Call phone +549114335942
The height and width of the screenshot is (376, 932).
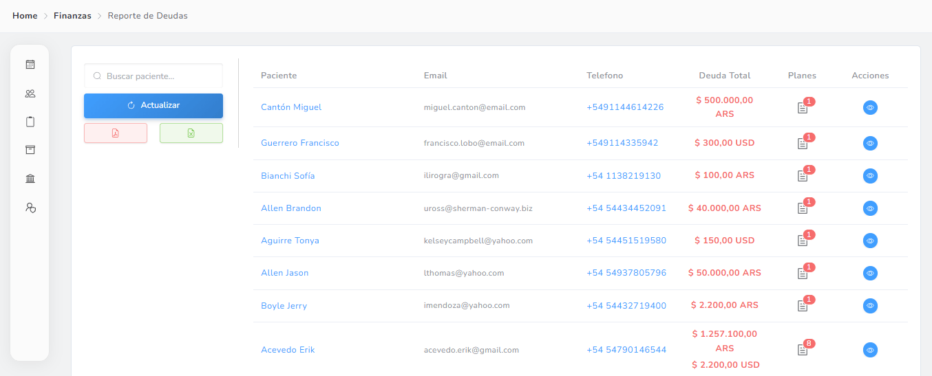pos(622,143)
